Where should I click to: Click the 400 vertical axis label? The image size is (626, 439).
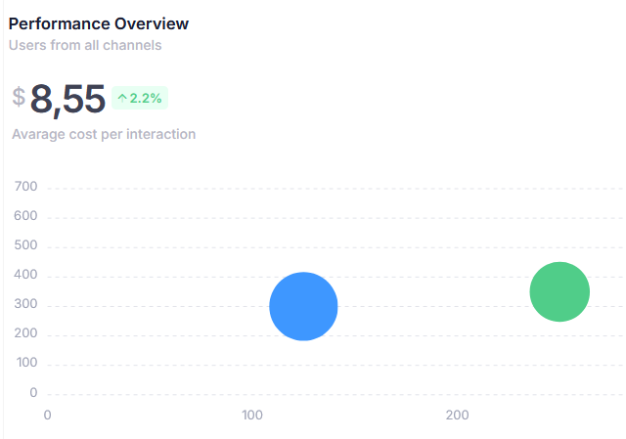tap(26, 275)
